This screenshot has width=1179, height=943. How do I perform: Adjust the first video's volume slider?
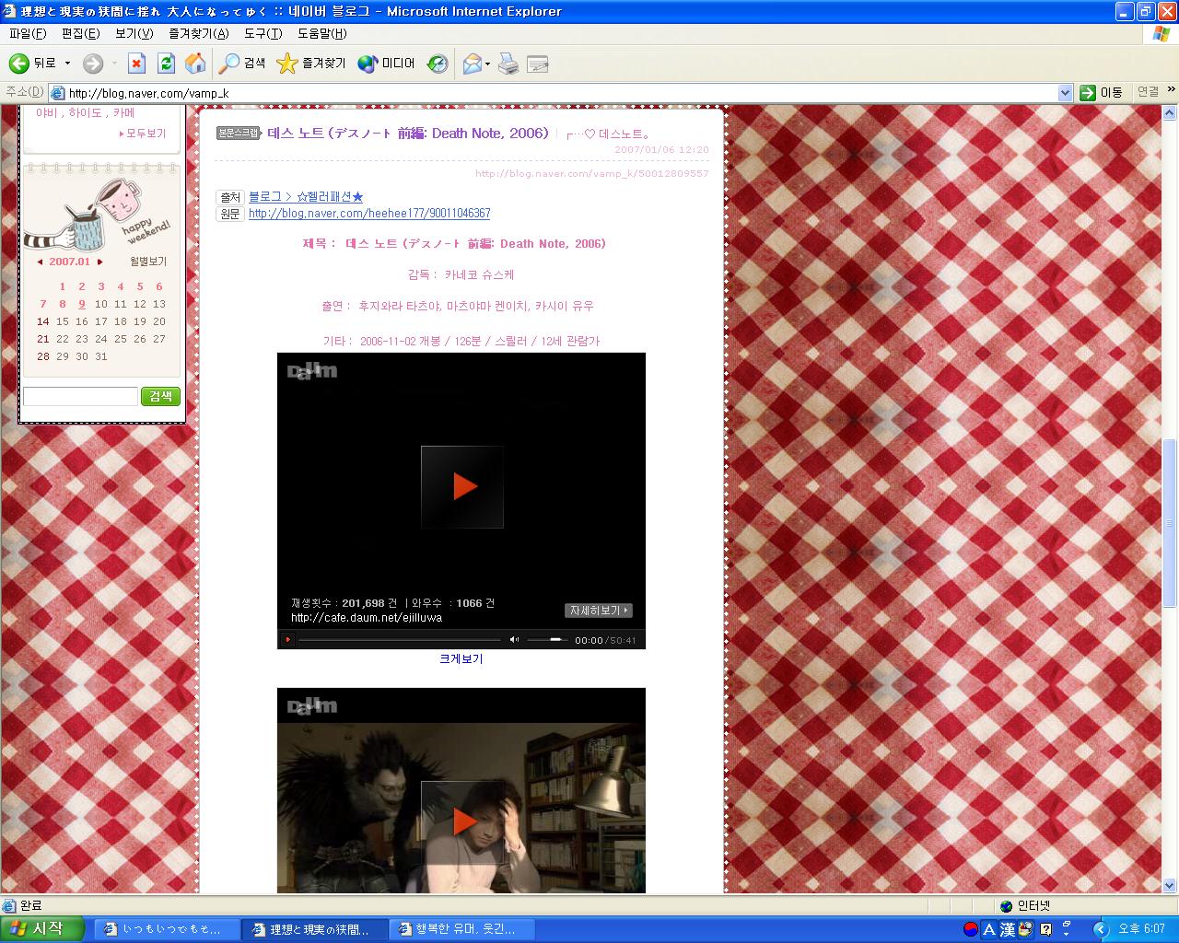coord(549,639)
